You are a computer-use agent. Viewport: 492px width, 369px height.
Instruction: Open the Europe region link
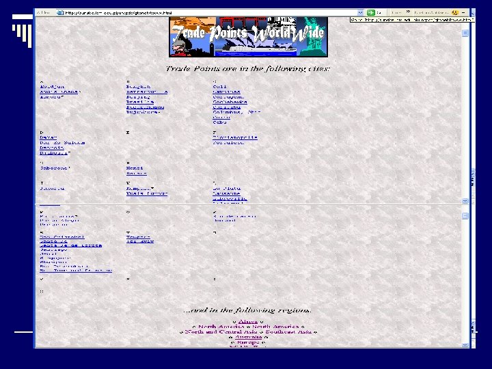[x=248, y=342]
